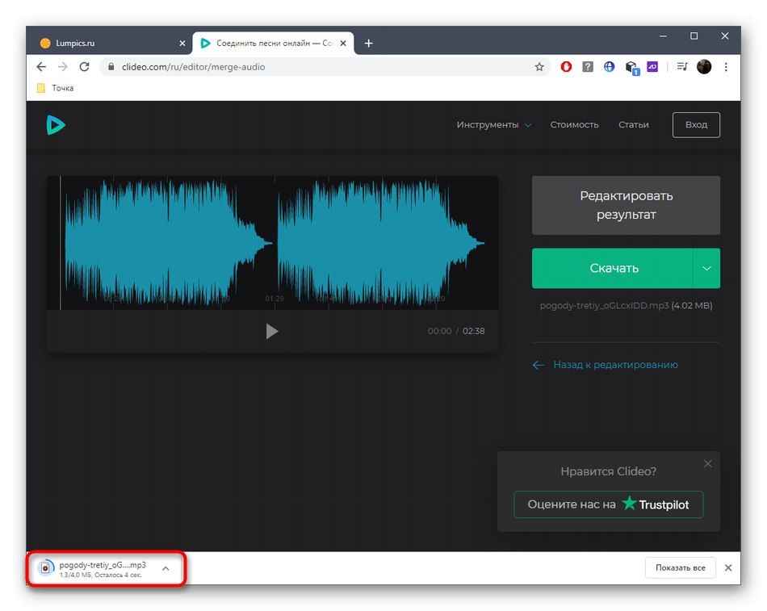Close the Clideo merge audio tab

pos(343,44)
